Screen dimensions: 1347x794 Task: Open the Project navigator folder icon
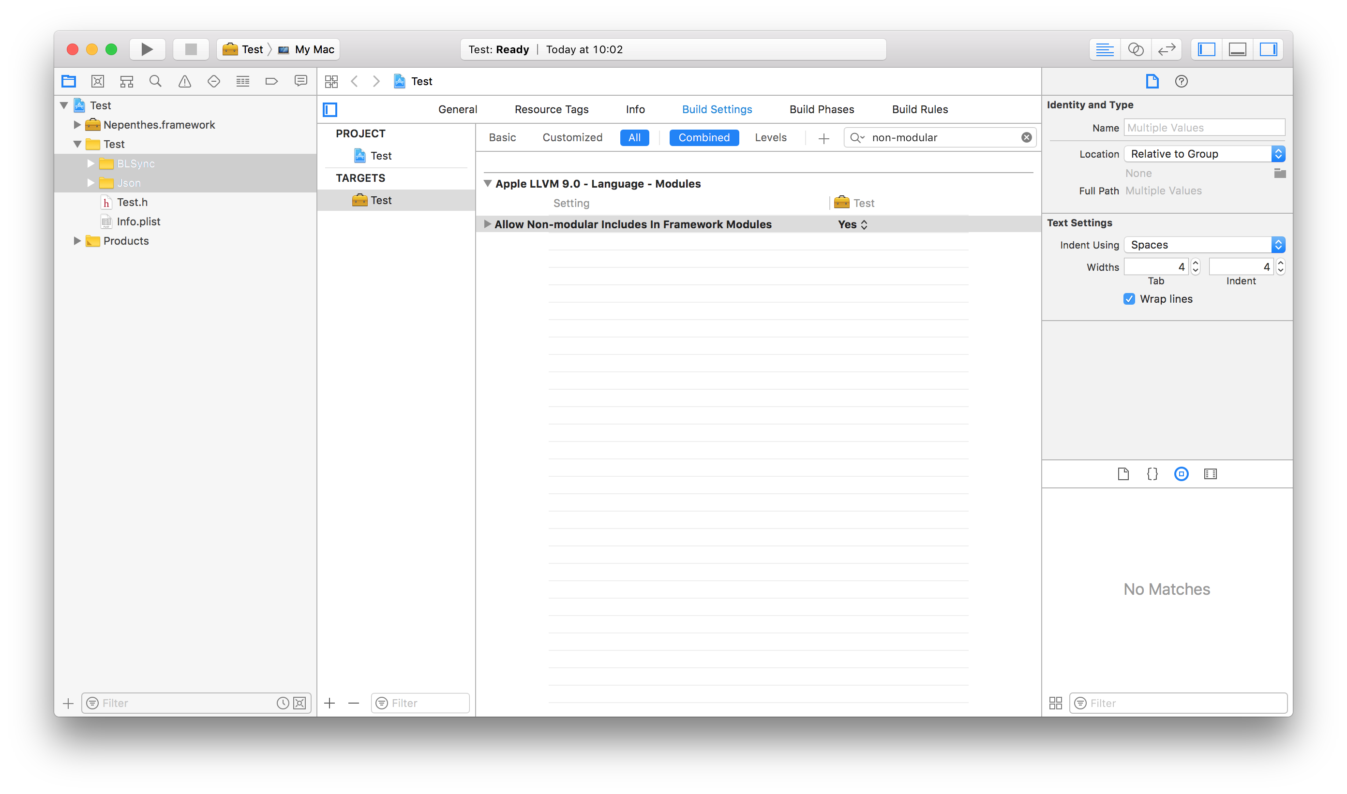[x=69, y=81]
